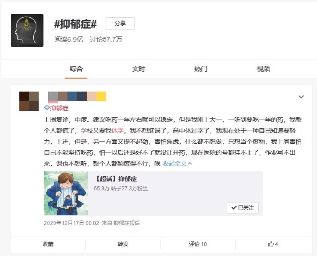Switch to the 实时 tab
Image resolution: width=317 pixels, height=256 pixels.
pyautogui.click(x=139, y=69)
